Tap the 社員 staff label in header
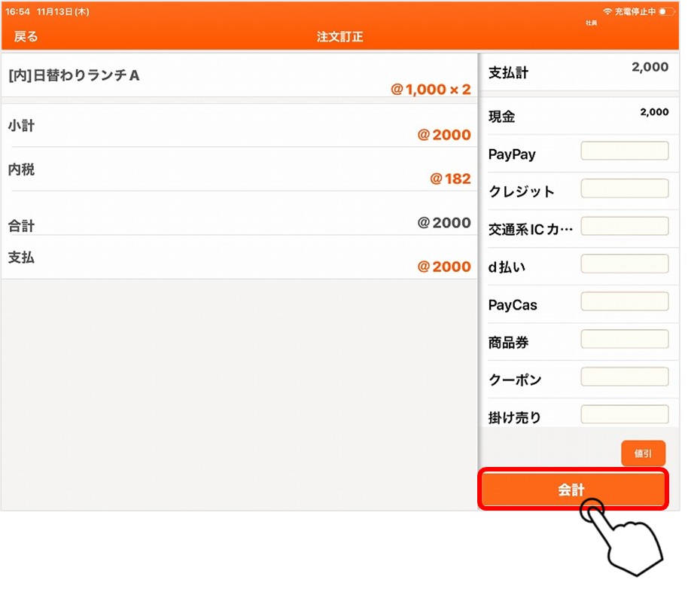This screenshot has width=688, height=598. click(x=592, y=24)
